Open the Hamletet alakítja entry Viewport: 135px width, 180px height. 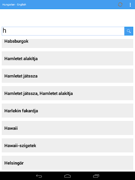click(x=67, y=58)
